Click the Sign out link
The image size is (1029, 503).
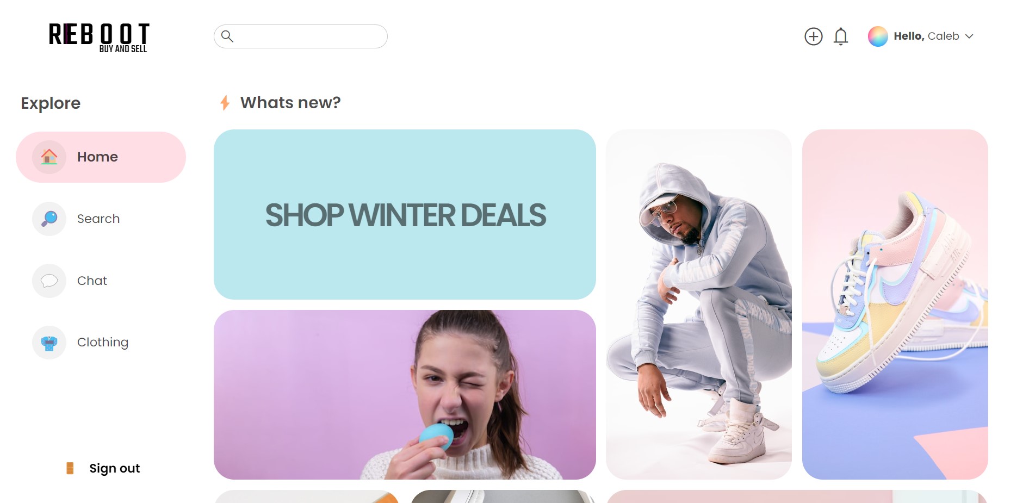[x=114, y=468]
